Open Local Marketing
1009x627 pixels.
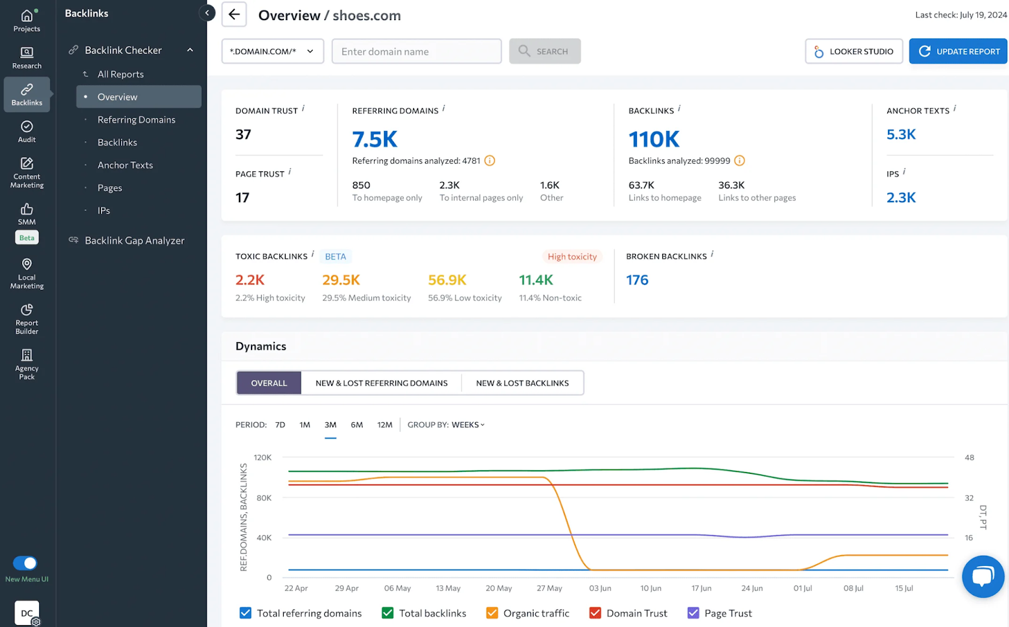pyautogui.click(x=26, y=273)
